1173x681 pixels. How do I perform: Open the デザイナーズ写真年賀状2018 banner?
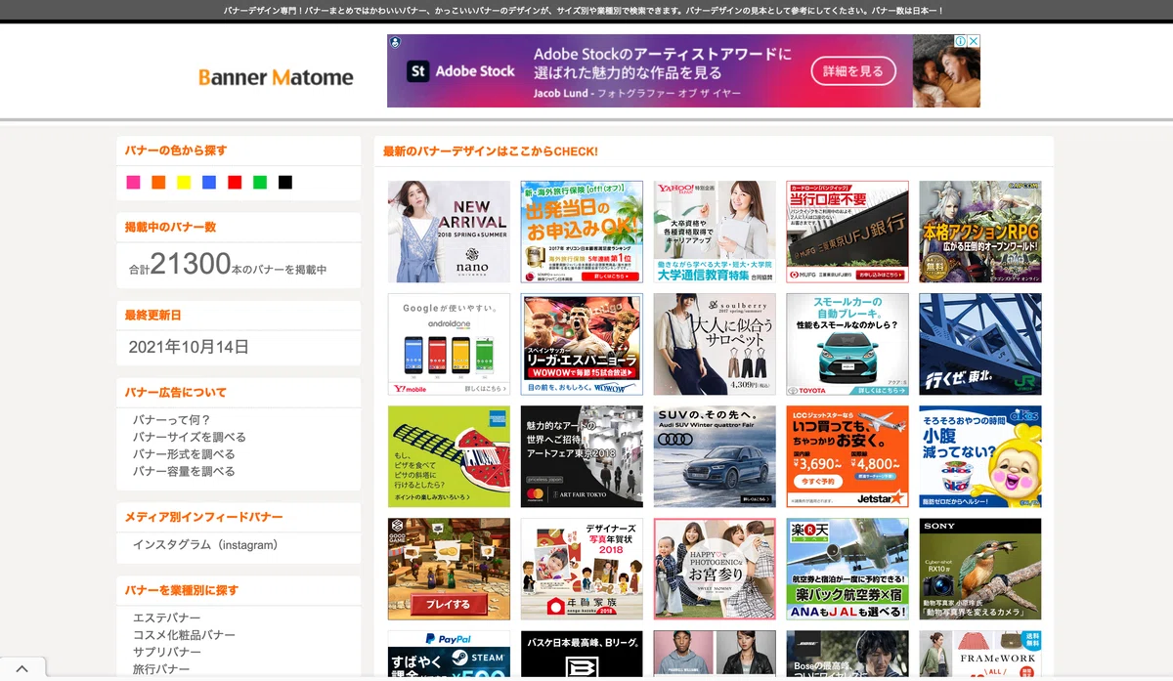pyautogui.click(x=582, y=569)
